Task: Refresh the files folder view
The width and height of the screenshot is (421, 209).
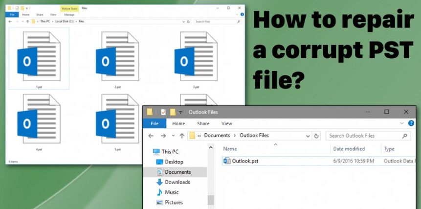Action: tap(188, 22)
